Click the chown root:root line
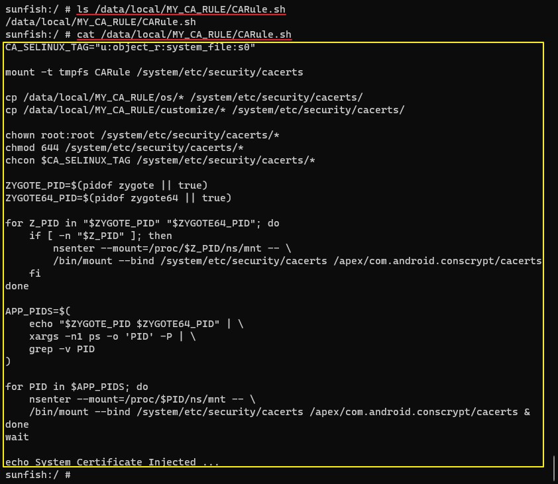Image resolution: width=558 pixels, height=484 pixels. point(142,135)
